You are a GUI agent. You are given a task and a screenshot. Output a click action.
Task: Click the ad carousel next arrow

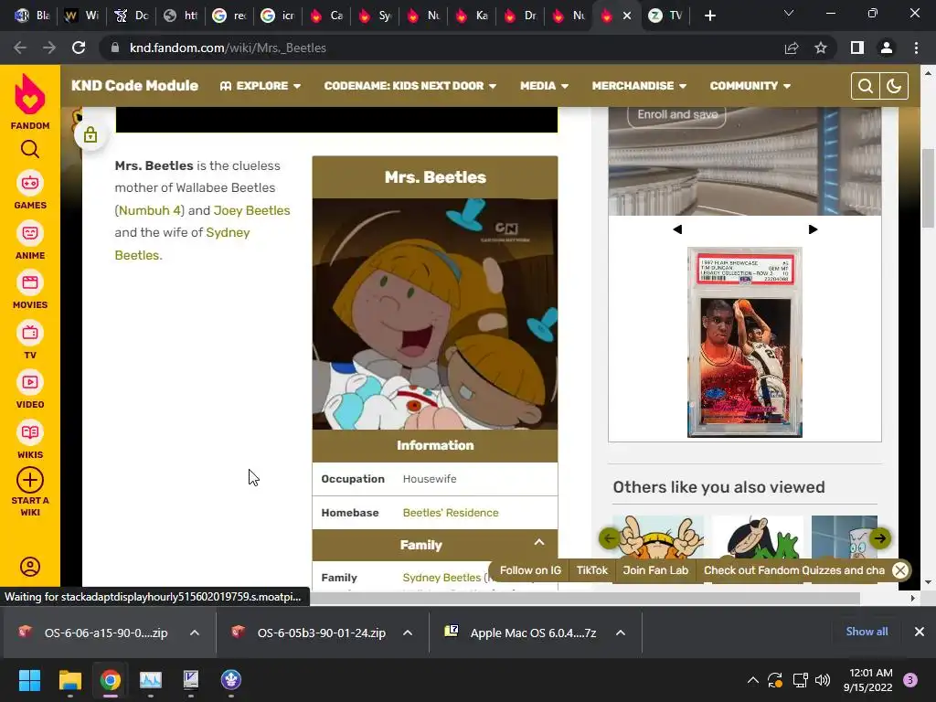coord(813,229)
